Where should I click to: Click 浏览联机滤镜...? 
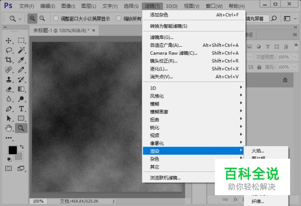pyautogui.click(x=165, y=178)
